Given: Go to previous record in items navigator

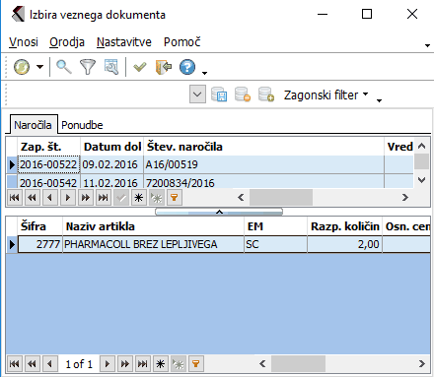Looking at the screenshot, I should coord(49,363).
